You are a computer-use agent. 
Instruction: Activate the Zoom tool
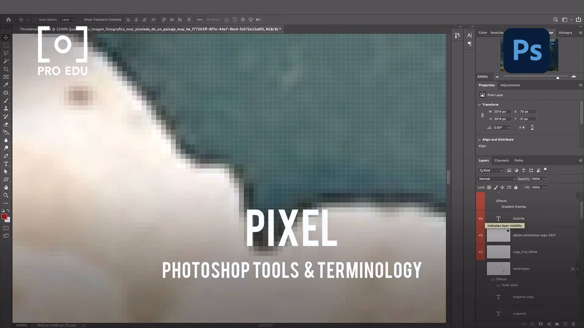pos(6,195)
